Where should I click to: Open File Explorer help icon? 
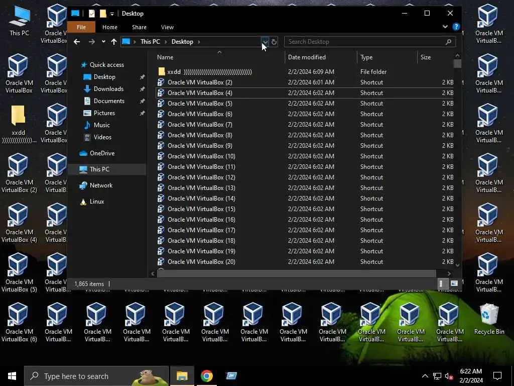[456, 27]
